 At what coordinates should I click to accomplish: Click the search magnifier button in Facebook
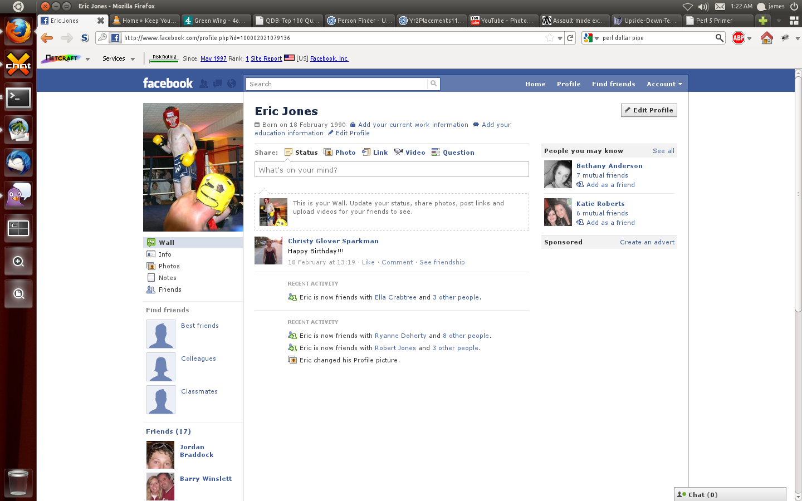pos(433,83)
